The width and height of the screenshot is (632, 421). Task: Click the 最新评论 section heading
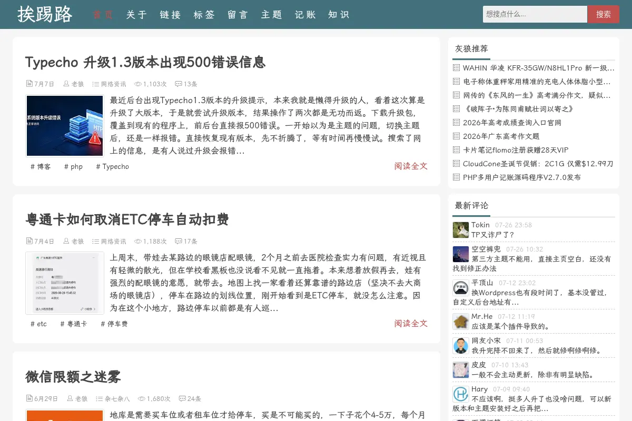tap(471, 205)
